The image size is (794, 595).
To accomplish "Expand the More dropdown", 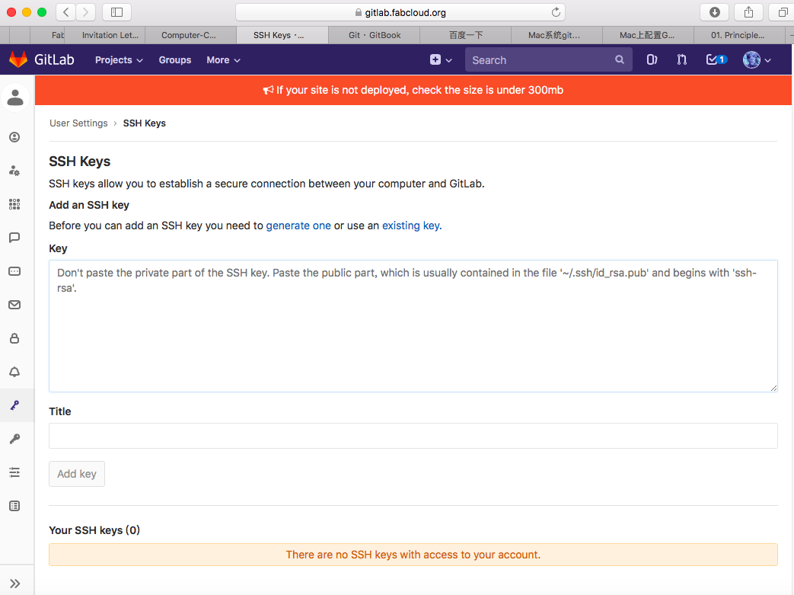I will point(223,59).
